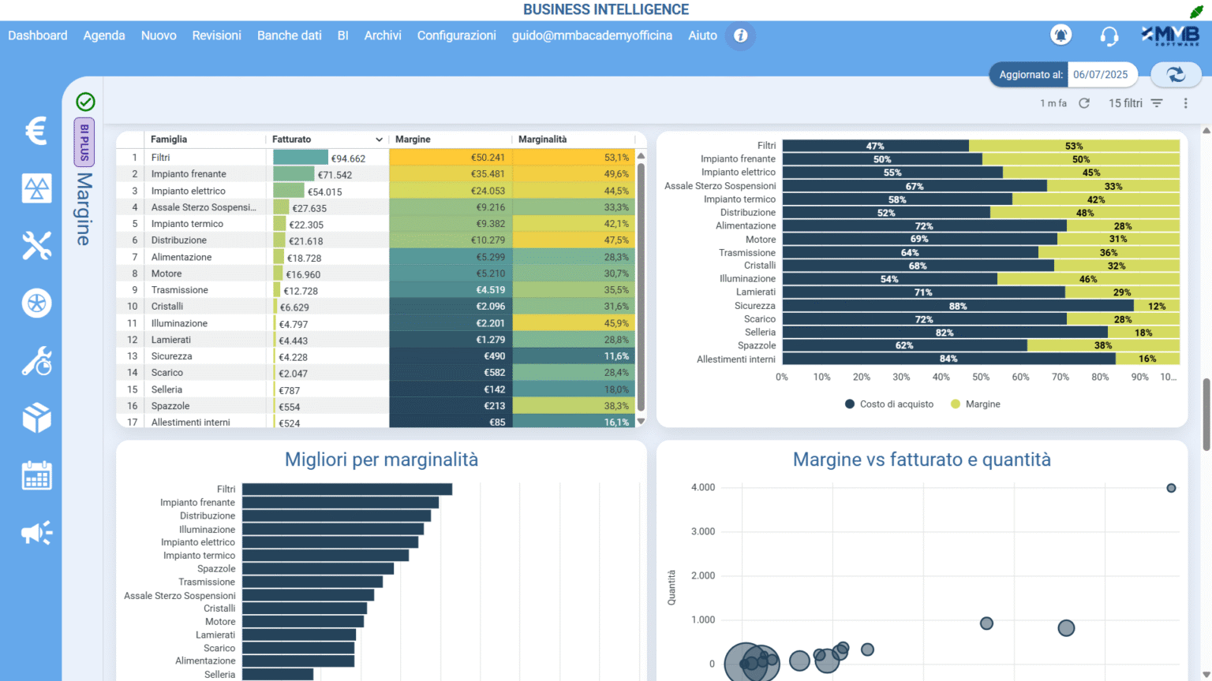The image size is (1212, 681).
Task: Click the crossed wrench tools sidebar icon
Action: click(x=36, y=246)
